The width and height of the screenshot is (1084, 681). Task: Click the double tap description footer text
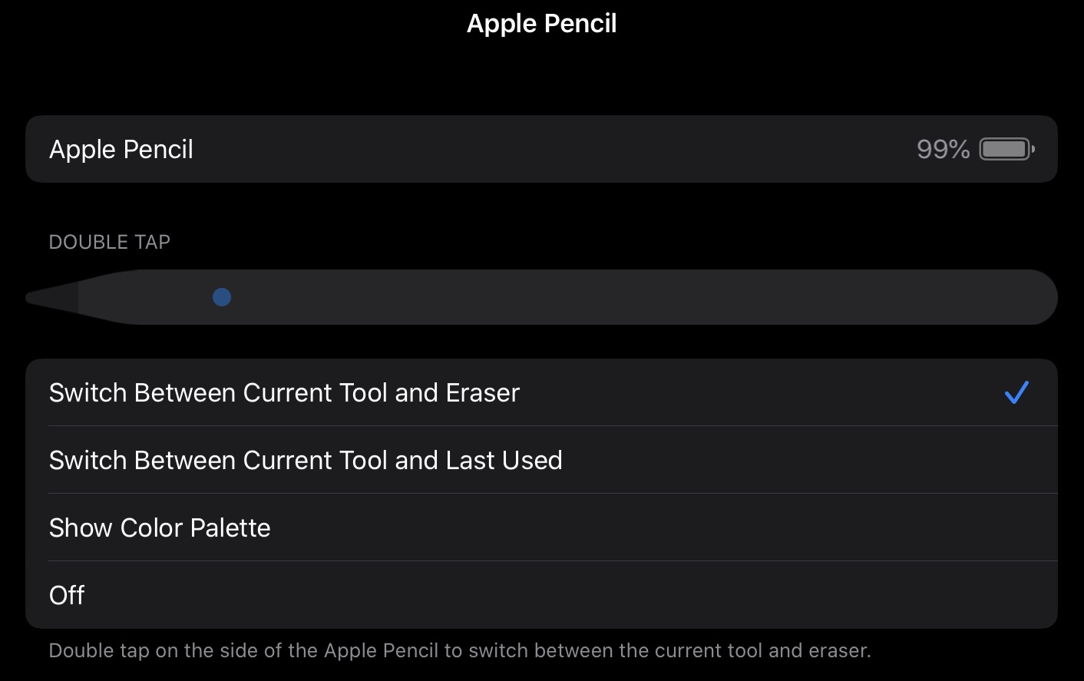coord(460,651)
